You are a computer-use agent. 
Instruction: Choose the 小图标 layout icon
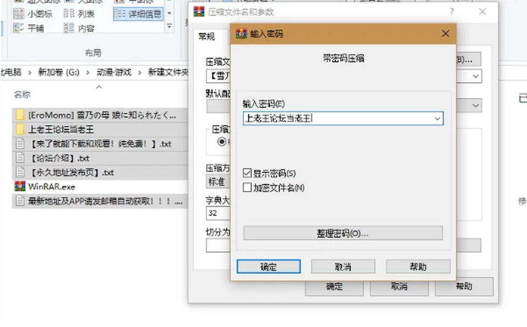pyautogui.click(x=19, y=14)
